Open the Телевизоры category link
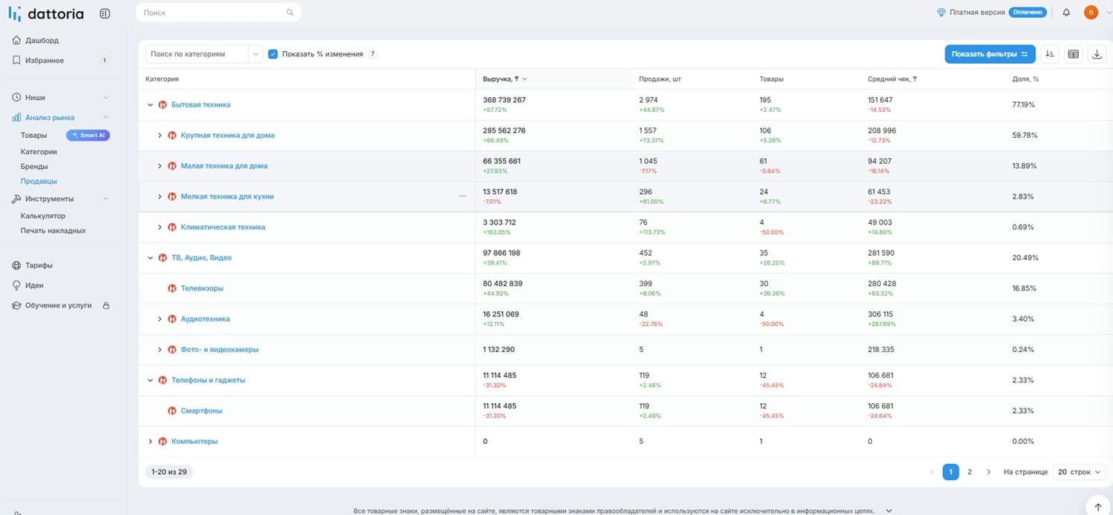Screen dimensions: 1113x515 [202, 288]
